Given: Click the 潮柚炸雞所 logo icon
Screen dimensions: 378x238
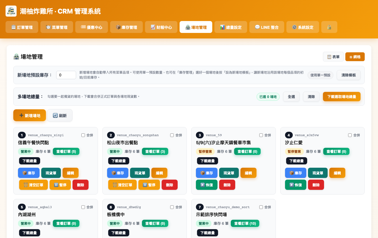Looking at the screenshot, I should pyautogui.click(x=11, y=11).
